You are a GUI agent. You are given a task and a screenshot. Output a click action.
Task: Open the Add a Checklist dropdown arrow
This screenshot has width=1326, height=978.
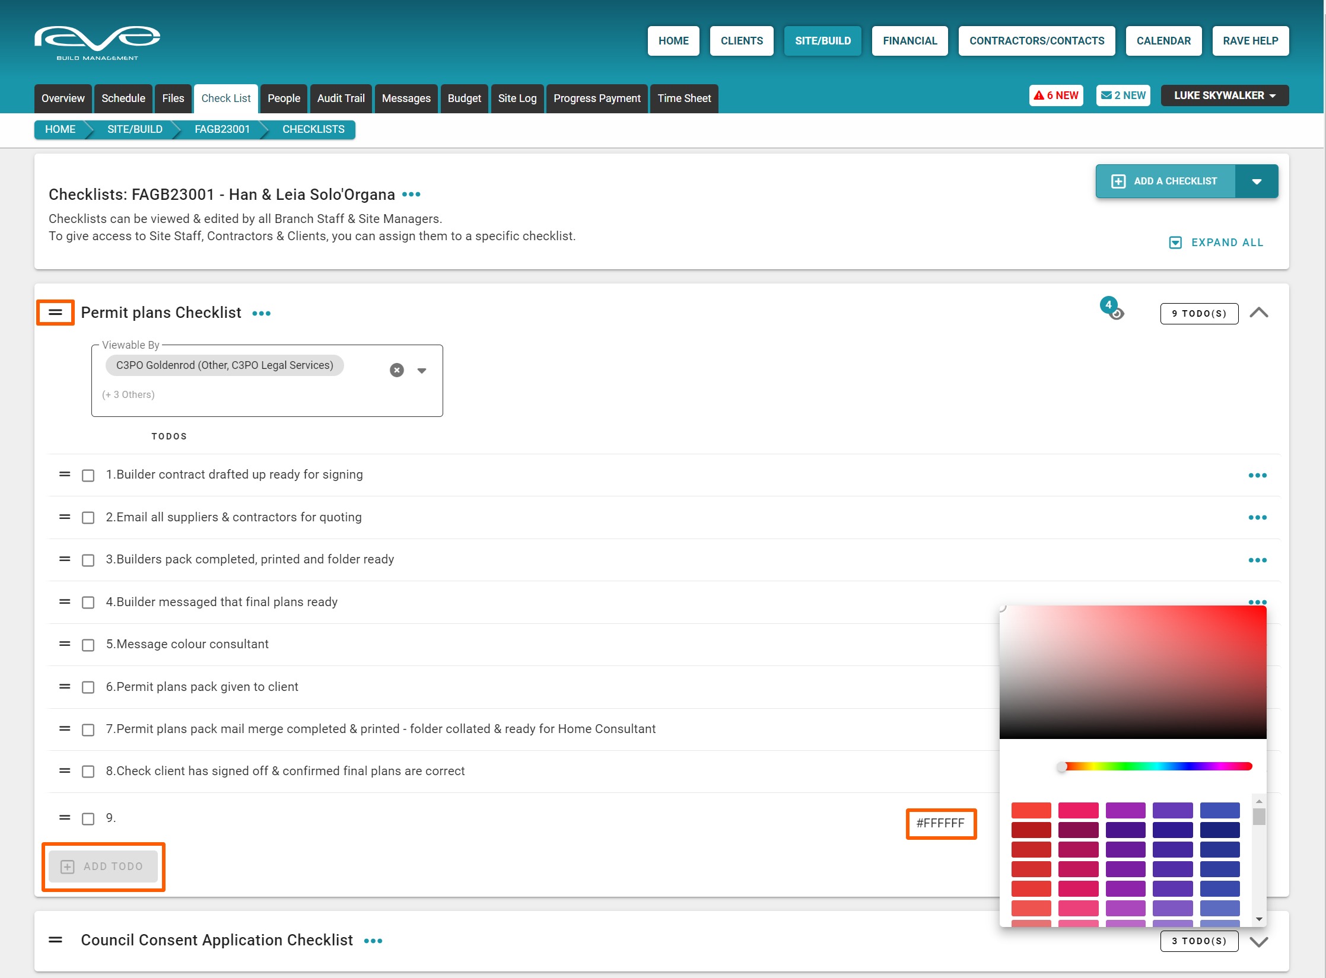[x=1256, y=181]
